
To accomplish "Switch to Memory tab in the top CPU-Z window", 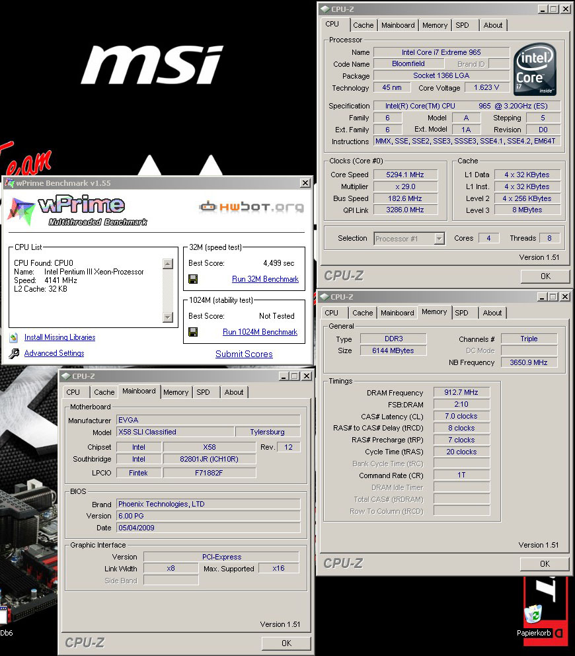I will tap(434, 25).
